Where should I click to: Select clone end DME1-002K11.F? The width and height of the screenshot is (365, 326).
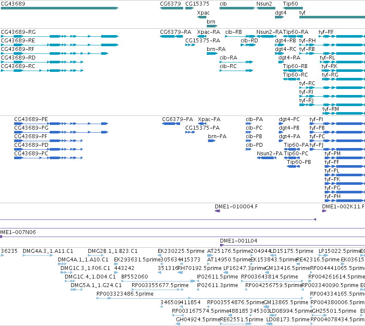click(324, 211)
